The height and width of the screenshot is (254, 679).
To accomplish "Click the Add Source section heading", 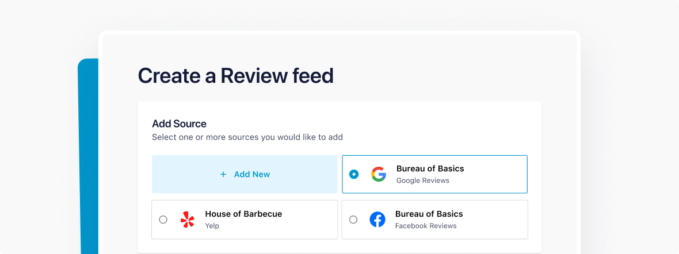I will pos(179,124).
